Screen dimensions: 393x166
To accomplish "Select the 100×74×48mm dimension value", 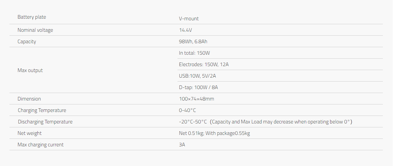I will [x=196, y=99].
